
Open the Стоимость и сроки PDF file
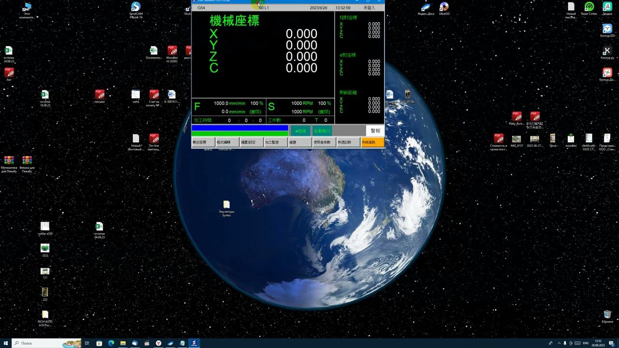tap(499, 142)
